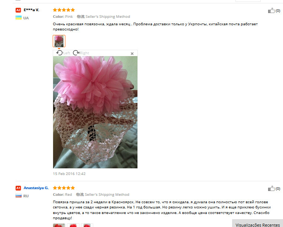Viewport: 283px width, 227px height.
Task: Click the A2 buyer level badge
Action: [x=18, y=10]
